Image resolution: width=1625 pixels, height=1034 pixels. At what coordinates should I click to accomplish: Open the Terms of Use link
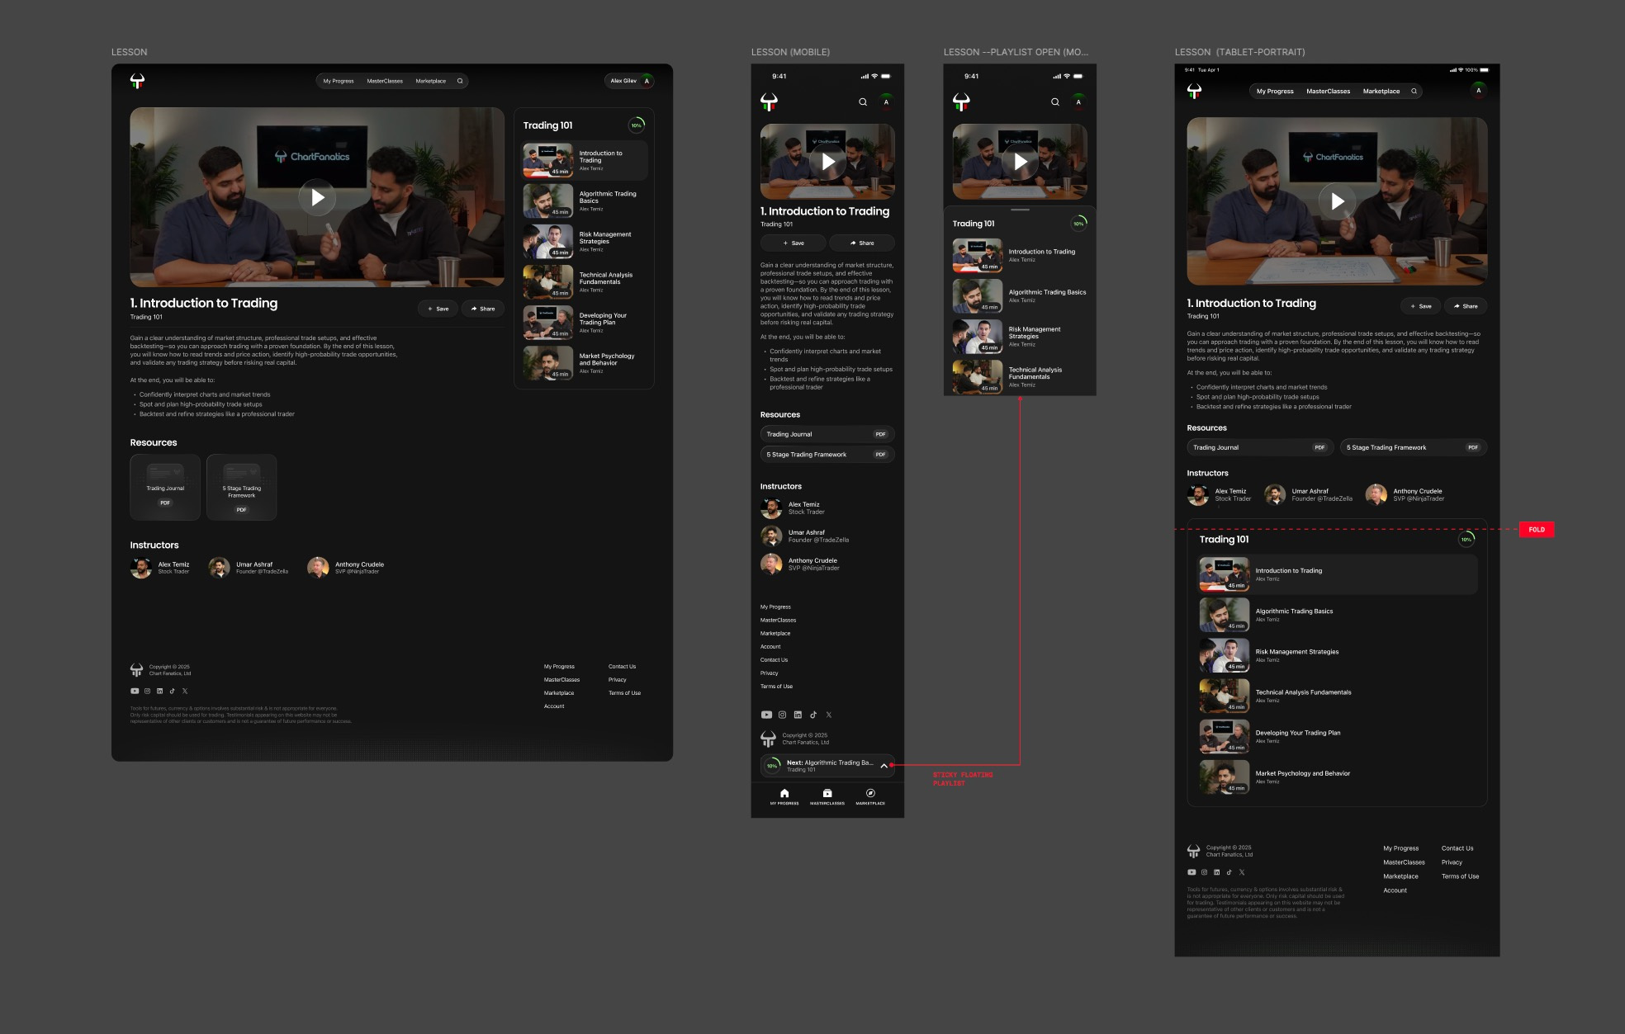coord(624,693)
